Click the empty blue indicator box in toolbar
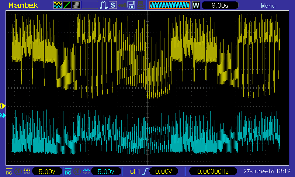 pyautogui.click(x=90, y=5)
